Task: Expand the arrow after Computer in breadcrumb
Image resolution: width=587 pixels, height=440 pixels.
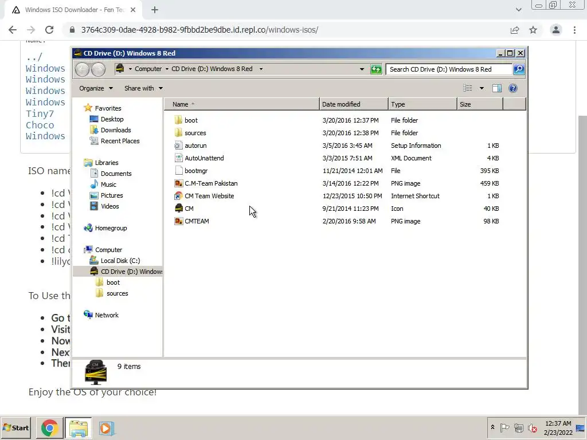Action: click(167, 69)
